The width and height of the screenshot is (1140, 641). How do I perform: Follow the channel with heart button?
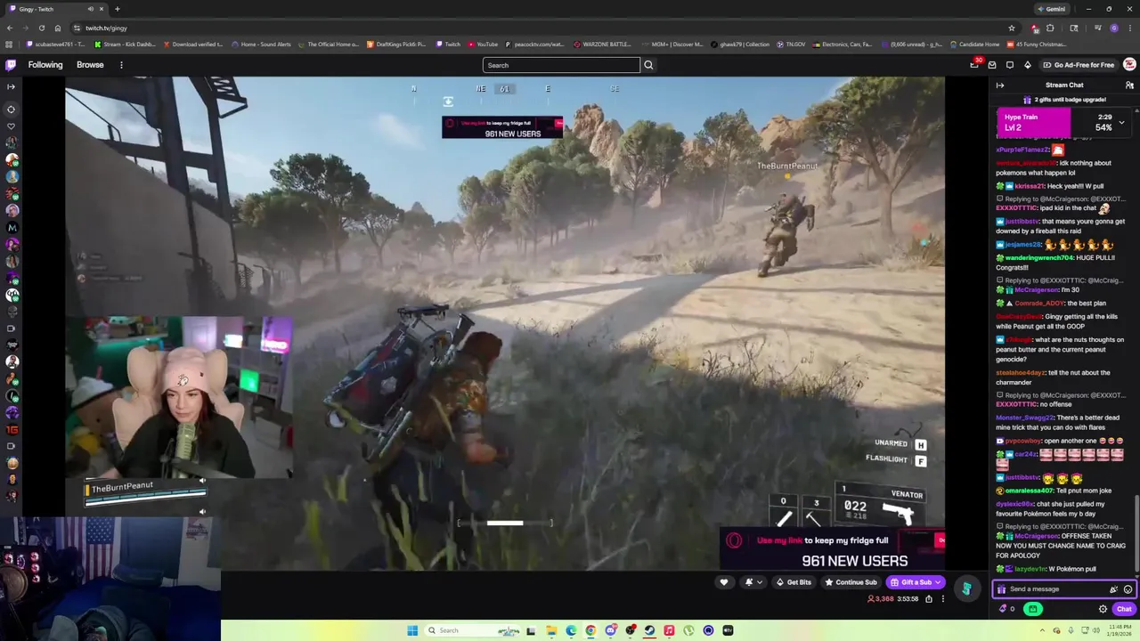723,582
